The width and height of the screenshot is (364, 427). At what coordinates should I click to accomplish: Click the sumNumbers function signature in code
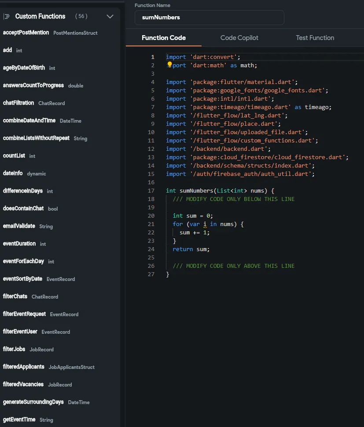click(220, 190)
